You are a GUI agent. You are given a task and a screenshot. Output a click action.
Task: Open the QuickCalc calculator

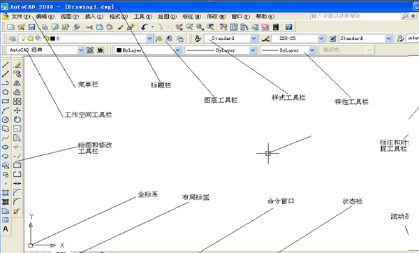(x=276, y=27)
